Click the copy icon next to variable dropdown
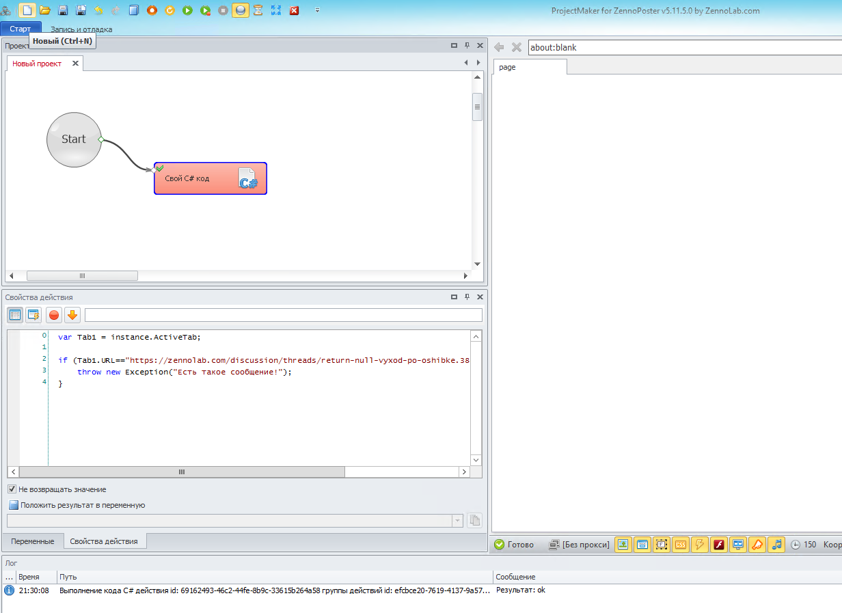842x613 pixels. tap(474, 521)
